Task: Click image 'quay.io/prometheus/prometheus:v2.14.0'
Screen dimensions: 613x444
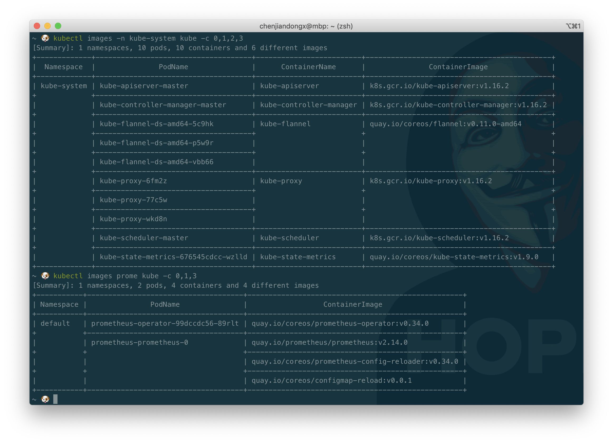Action: click(x=329, y=343)
